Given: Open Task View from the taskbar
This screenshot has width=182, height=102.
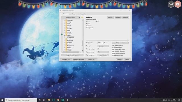Looking at the screenshot, I should [44, 100].
